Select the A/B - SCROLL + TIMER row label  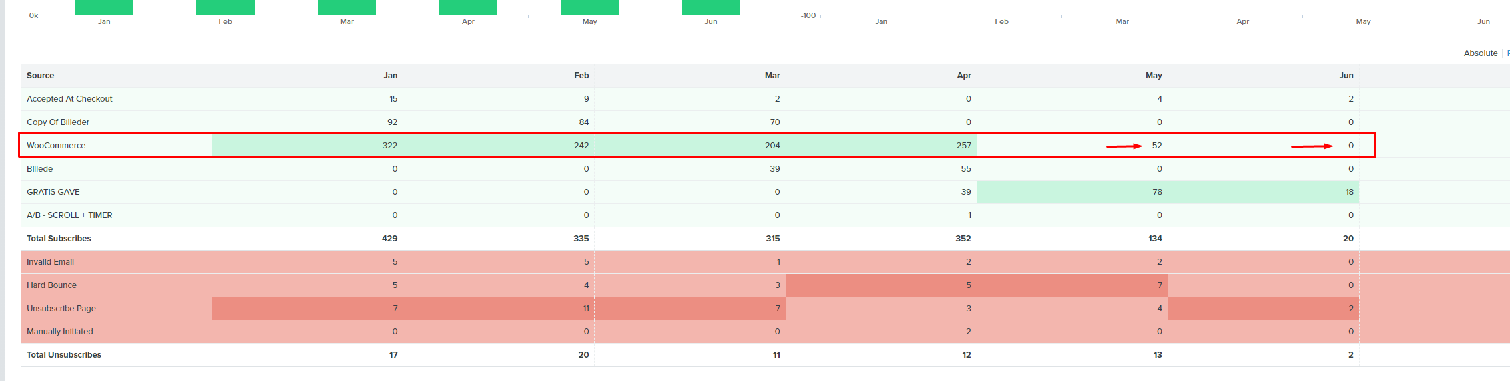69,215
